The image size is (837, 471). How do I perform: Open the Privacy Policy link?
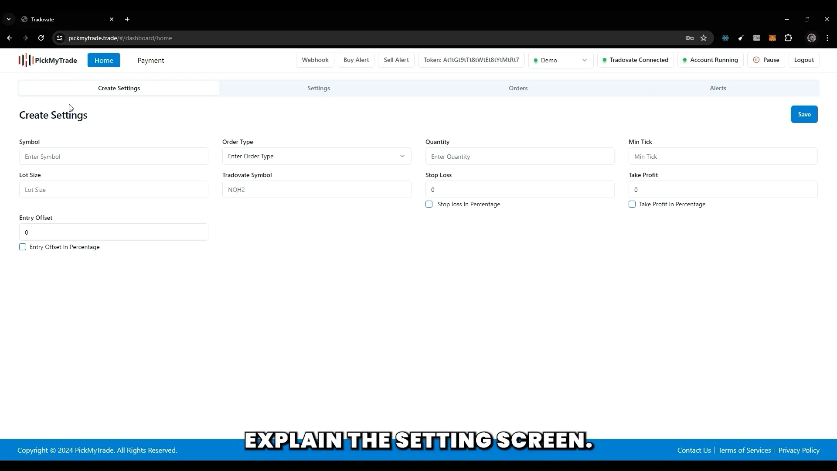click(799, 450)
